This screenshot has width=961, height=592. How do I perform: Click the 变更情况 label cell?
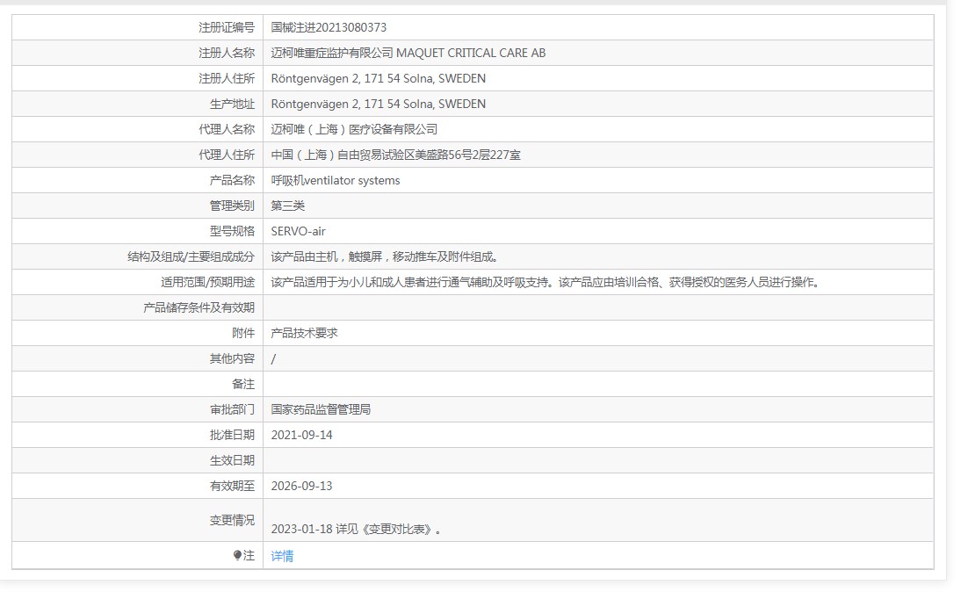pyautogui.click(x=137, y=520)
